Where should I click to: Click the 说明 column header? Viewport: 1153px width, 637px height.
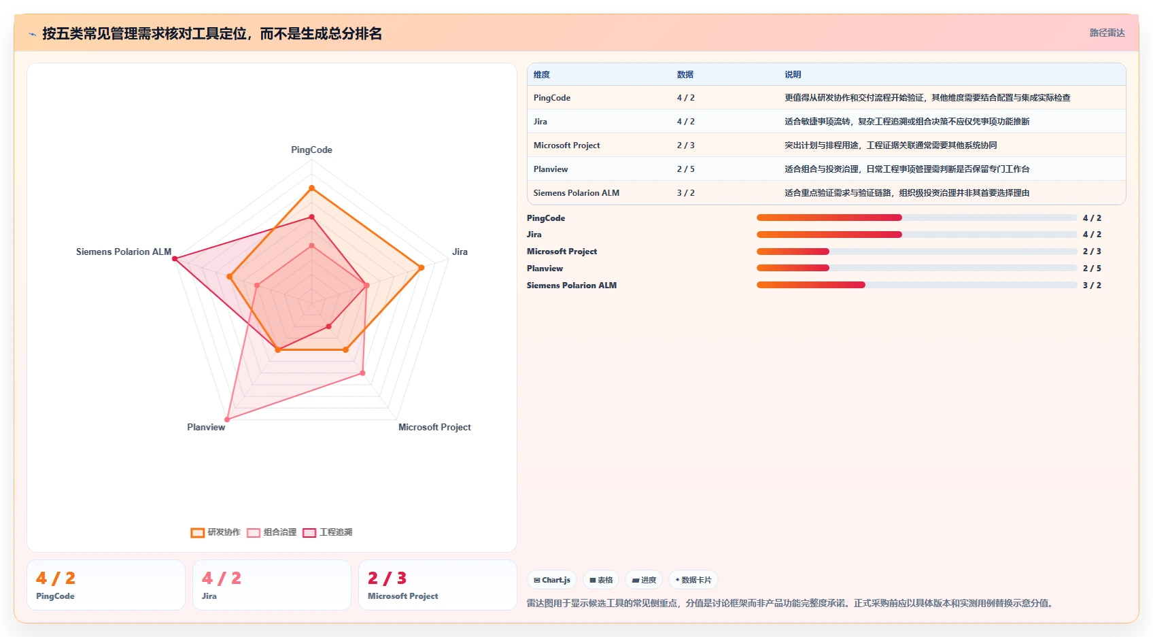pos(793,75)
